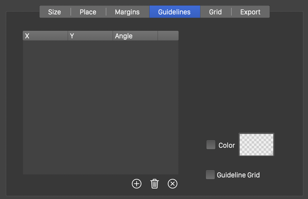This screenshot has height=199, width=308.
Task: Click the "Guideline Grid" label text
Action: (238, 175)
